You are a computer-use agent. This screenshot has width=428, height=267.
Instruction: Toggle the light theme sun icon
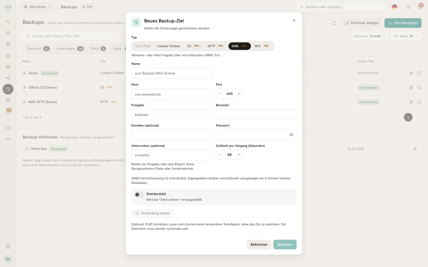click(x=409, y=7)
